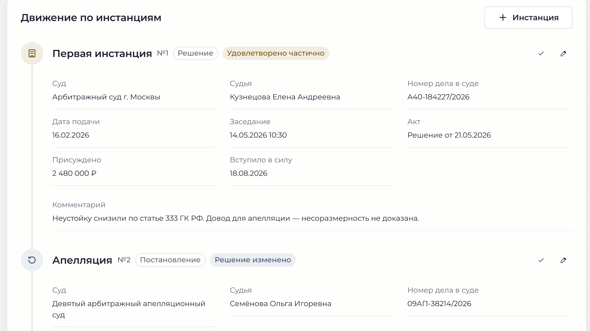Click the Заседание field label

[x=250, y=122]
